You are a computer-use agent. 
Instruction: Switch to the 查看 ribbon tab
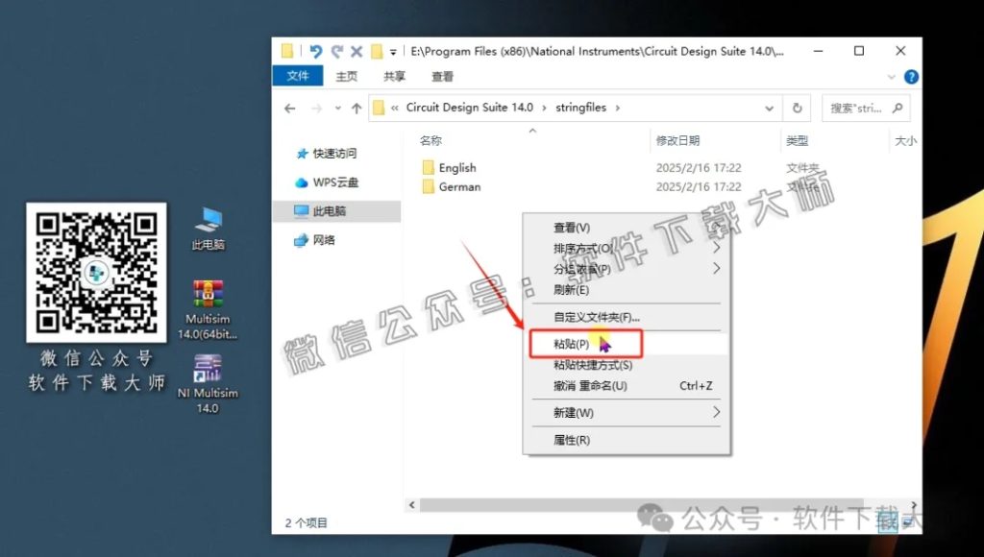[442, 77]
